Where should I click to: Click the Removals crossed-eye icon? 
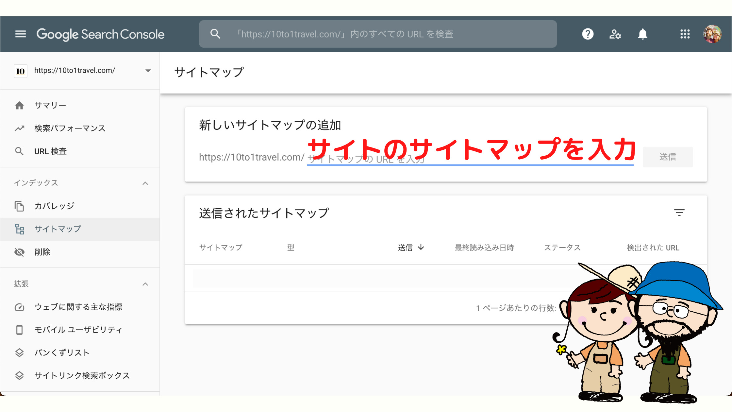click(x=19, y=252)
